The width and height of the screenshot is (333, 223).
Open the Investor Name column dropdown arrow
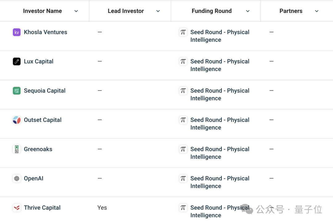tap(76, 11)
